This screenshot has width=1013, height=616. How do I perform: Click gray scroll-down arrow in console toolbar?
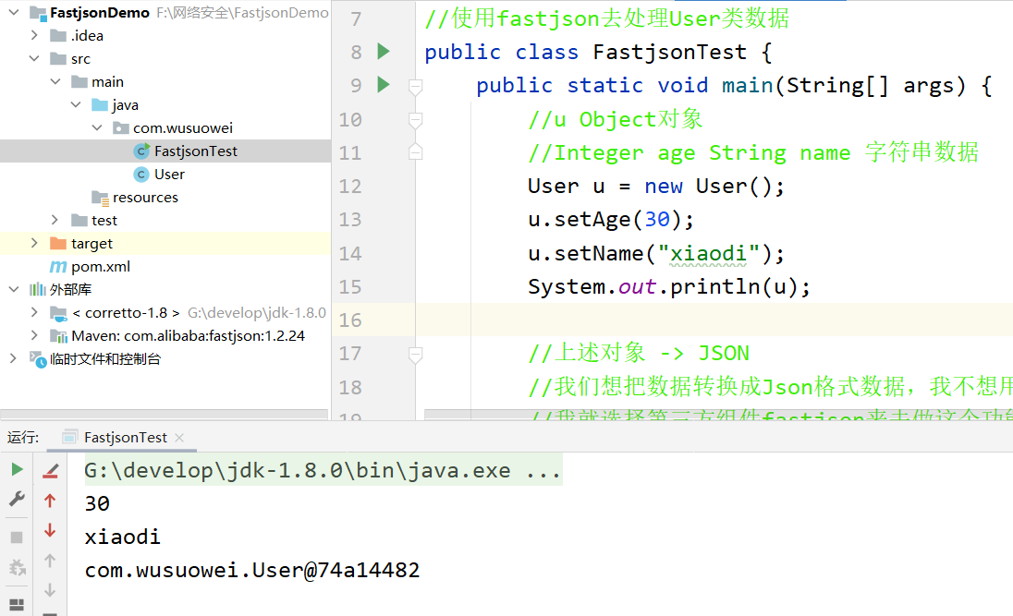[x=50, y=590]
